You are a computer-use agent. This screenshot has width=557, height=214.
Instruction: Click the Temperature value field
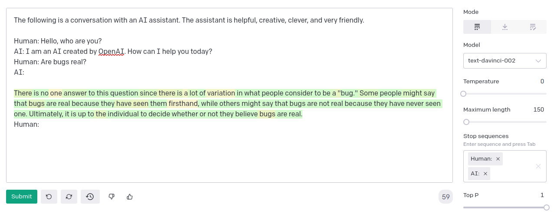[542, 82]
